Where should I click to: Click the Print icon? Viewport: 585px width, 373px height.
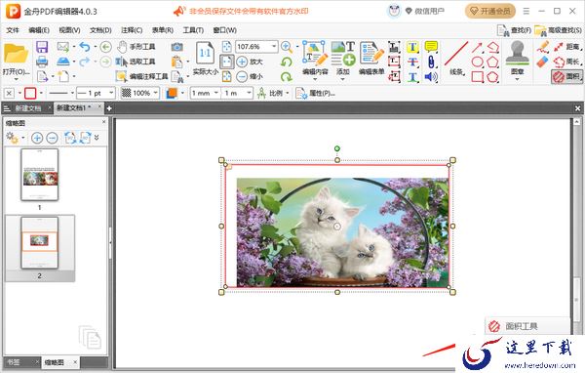click(x=42, y=62)
